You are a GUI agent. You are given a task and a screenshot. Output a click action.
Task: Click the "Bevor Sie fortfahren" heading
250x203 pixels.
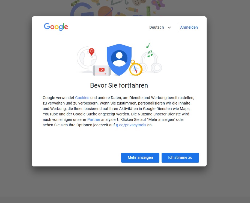tap(119, 85)
